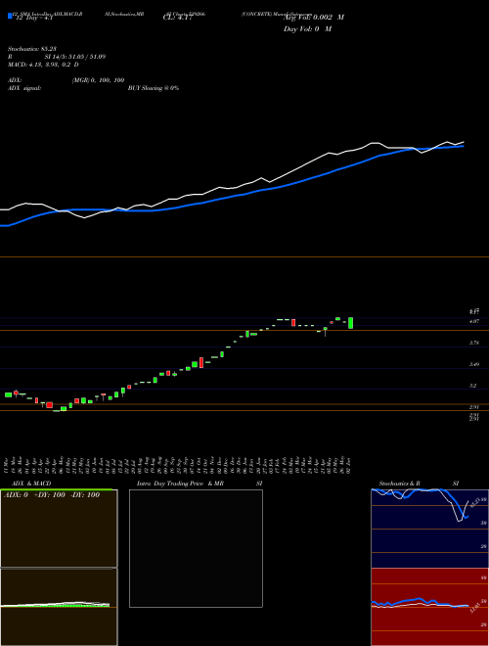This screenshot has height=646, width=489.
Task: Click the blue 12 Day SMA legend square
Action: tap(10, 17)
